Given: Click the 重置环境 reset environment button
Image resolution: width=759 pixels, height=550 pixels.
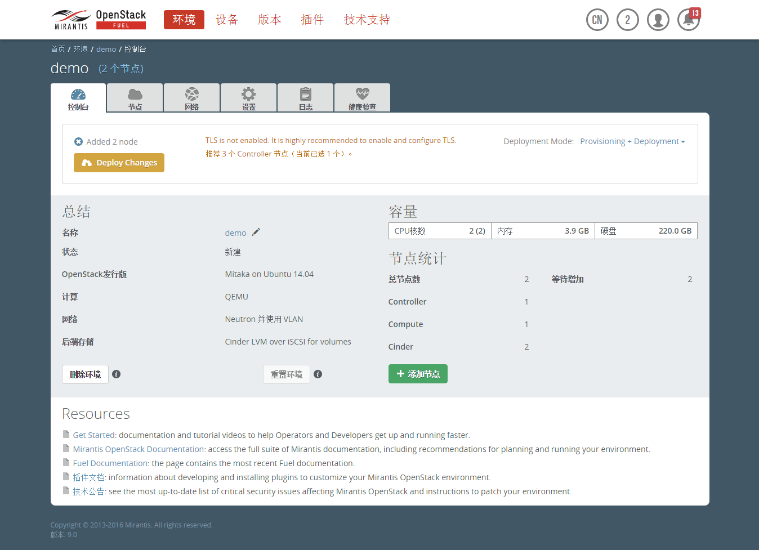Looking at the screenshot, I should click(287, 374).
